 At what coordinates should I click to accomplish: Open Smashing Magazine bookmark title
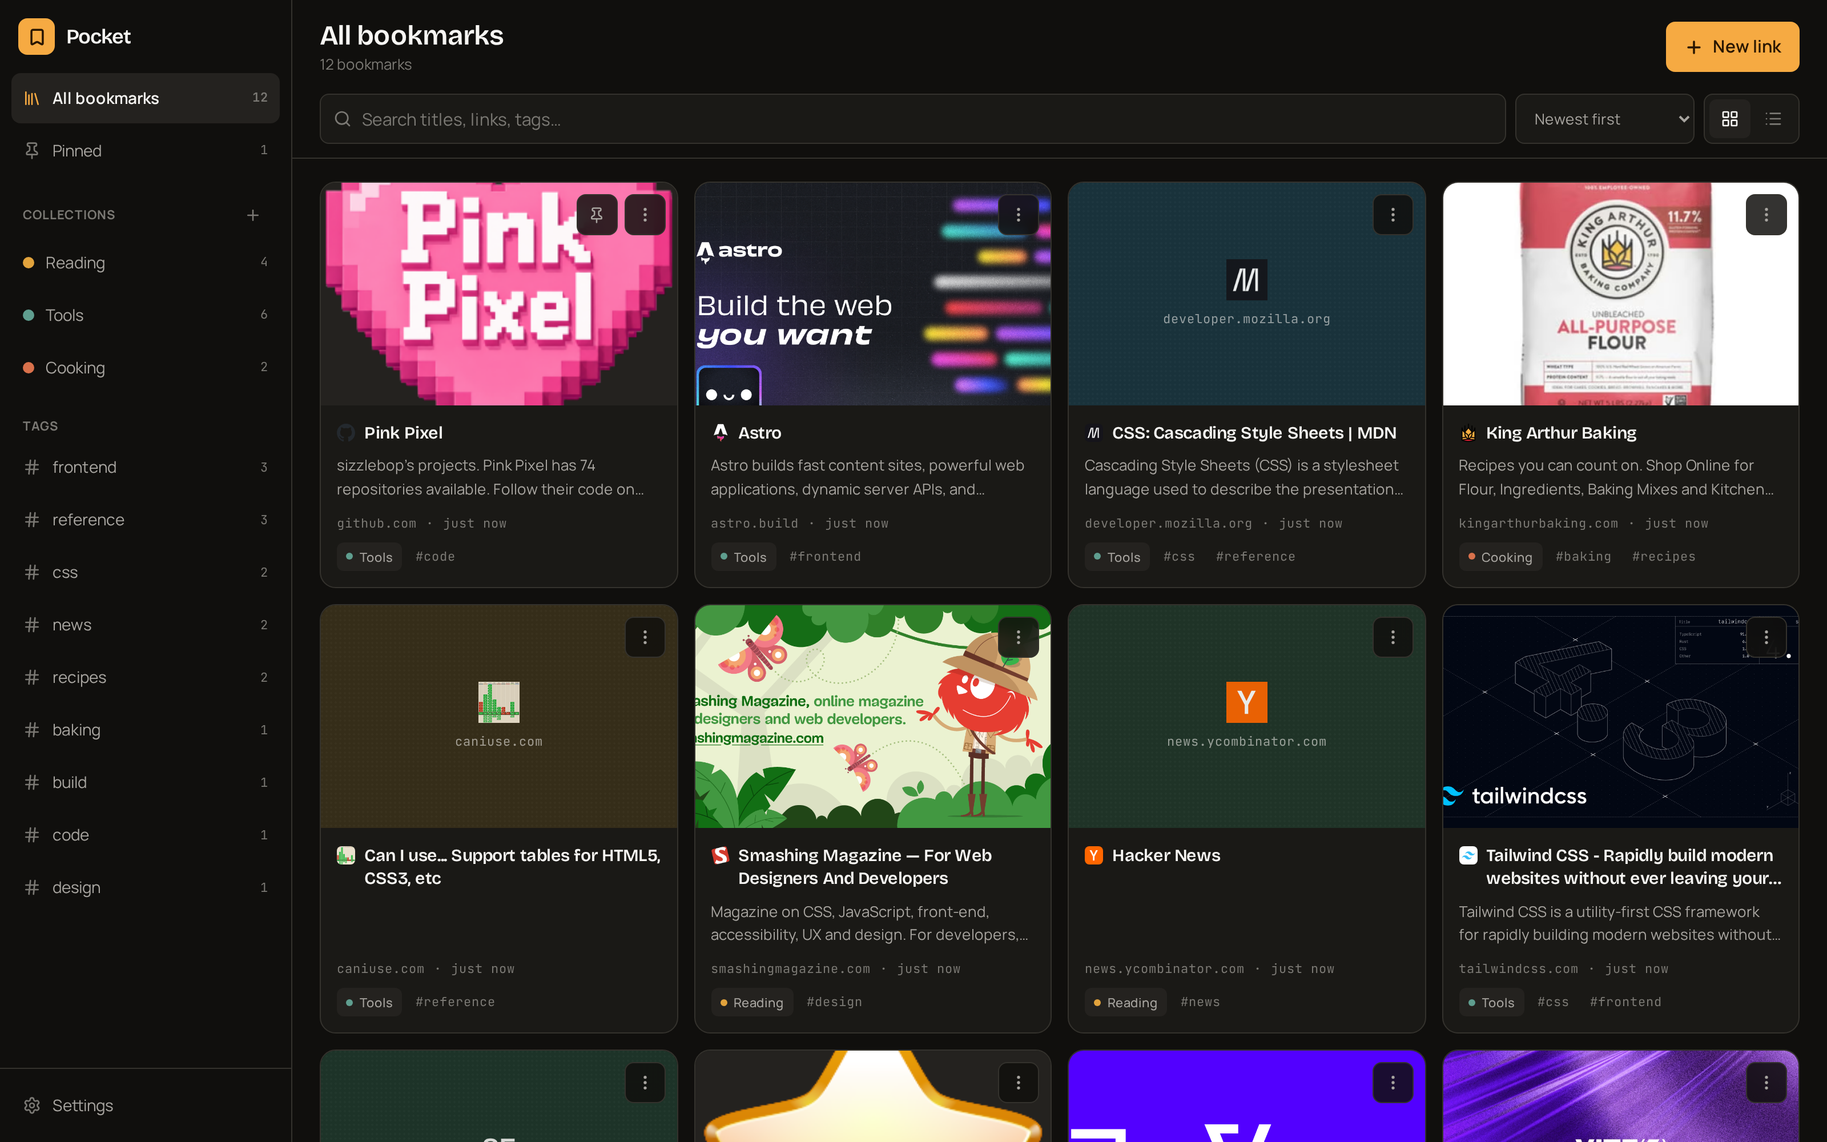[x=864, y=866]
